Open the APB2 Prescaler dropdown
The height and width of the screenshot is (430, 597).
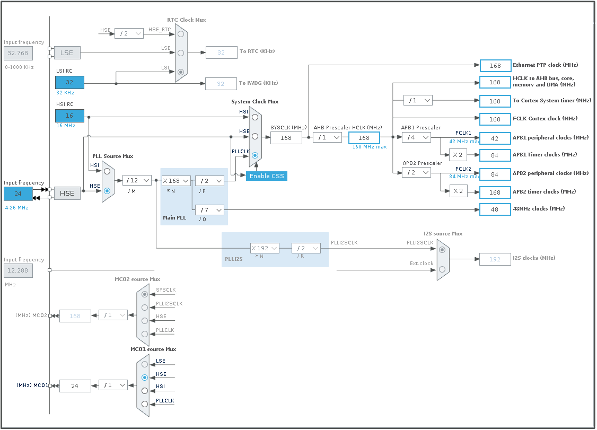pyautogui.click(x=417, y=172)
